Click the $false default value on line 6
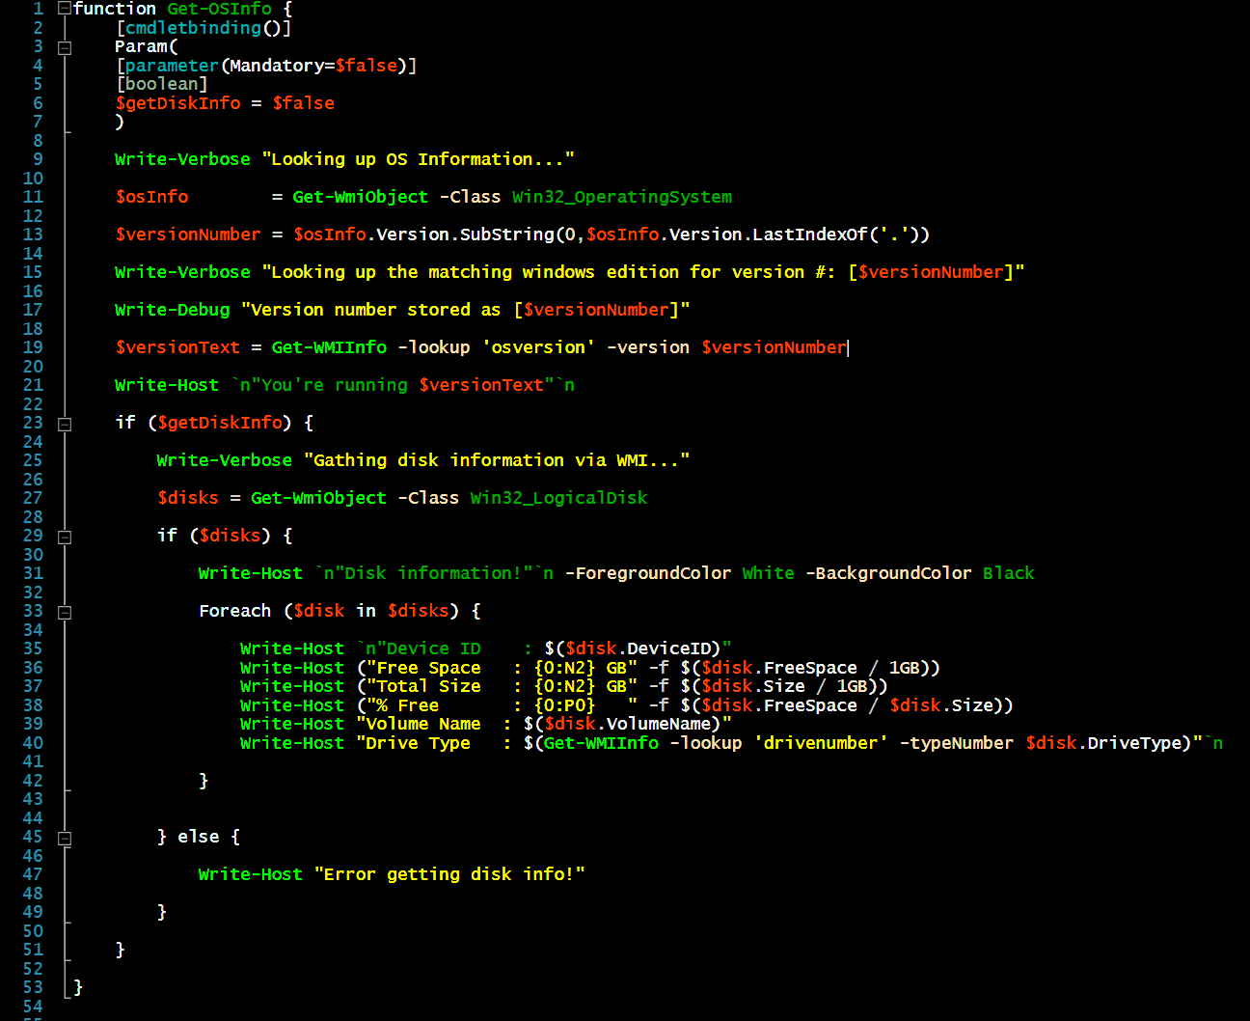Image resolution: width=1250 pixels, height=1021 pixels. pyautogui.click(x=303, y=102)
